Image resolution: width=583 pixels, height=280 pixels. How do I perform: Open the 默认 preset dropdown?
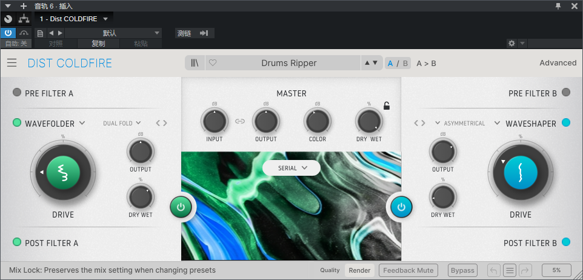113,33
